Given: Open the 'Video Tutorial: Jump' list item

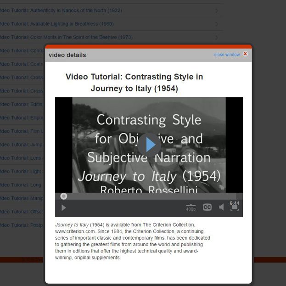Looking at the screenshot, I should click(22, 145).
